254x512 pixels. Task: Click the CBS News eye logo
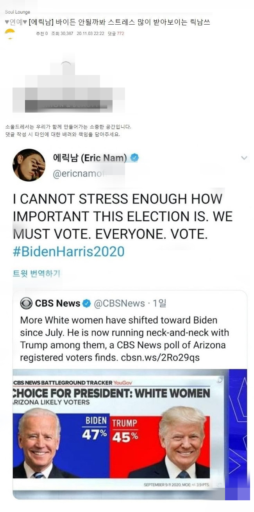click(26, 303)
